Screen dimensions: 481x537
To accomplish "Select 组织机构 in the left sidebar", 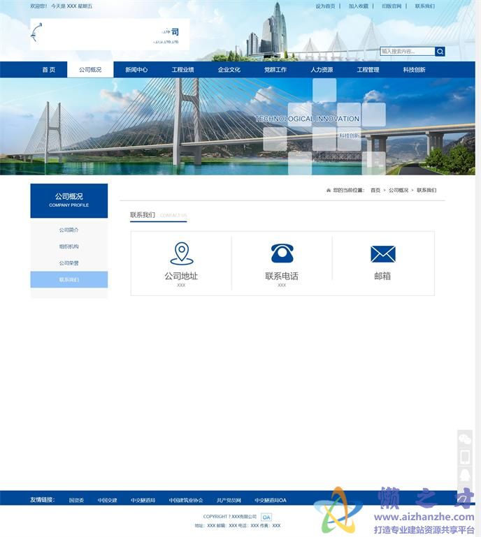I will [69, 247].
